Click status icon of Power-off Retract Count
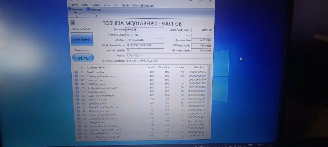The height and width of the screenshot is (147, 328). (x=79, y=115)
